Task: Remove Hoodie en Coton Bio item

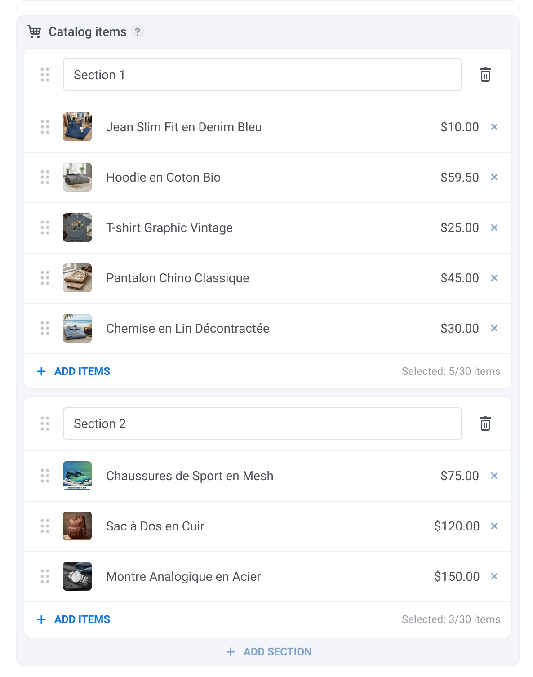Action: coord(494,178)
